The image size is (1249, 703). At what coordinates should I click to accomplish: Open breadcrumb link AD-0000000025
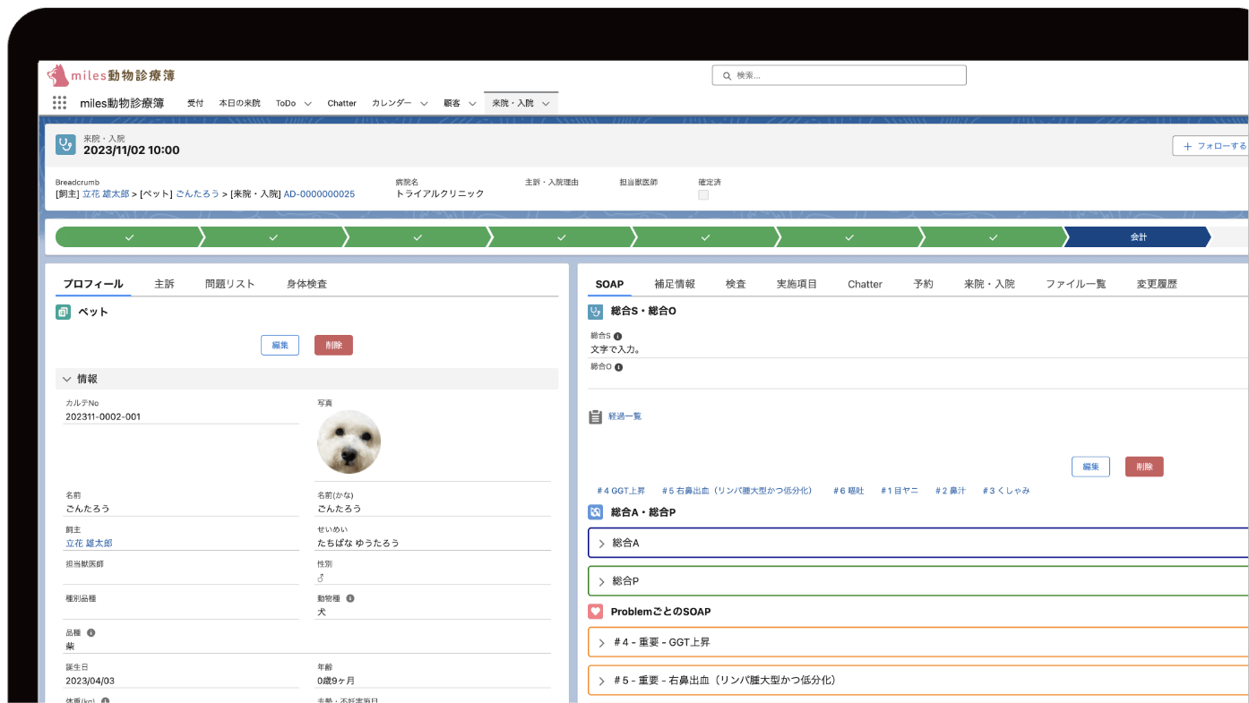coord(319,193)
